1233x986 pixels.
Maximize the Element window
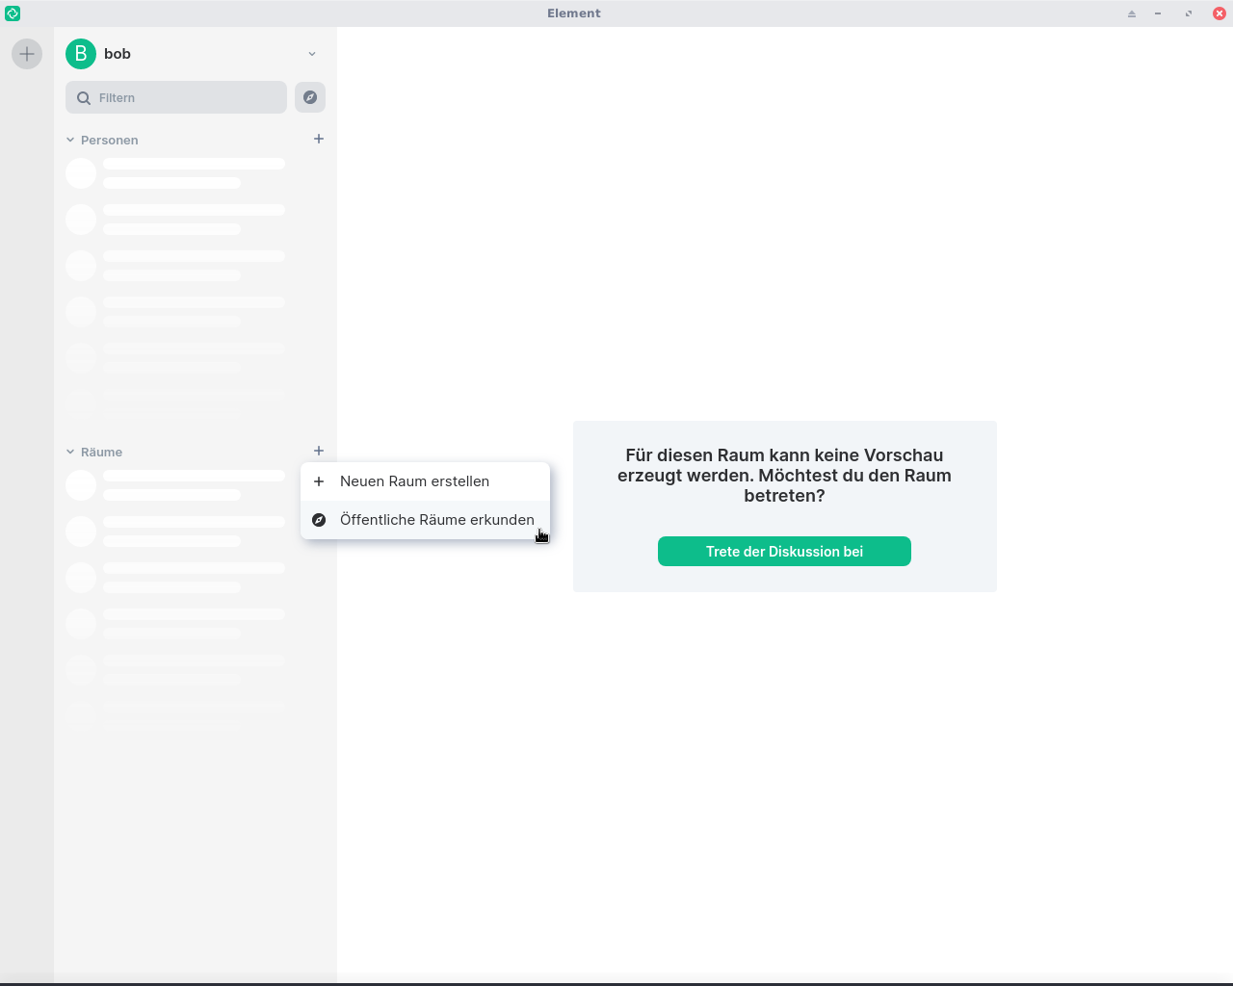tap(1189, 13)
